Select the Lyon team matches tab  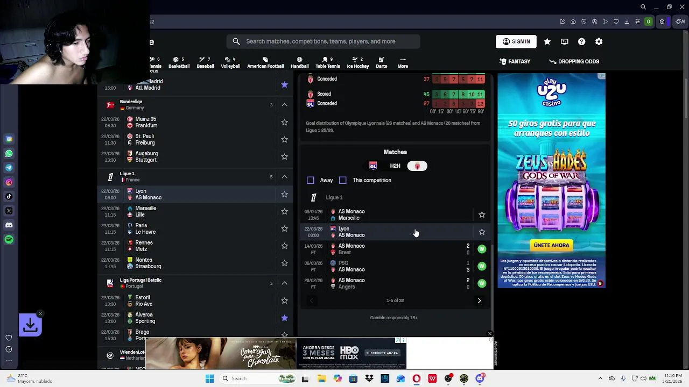[x=373, y=166]
